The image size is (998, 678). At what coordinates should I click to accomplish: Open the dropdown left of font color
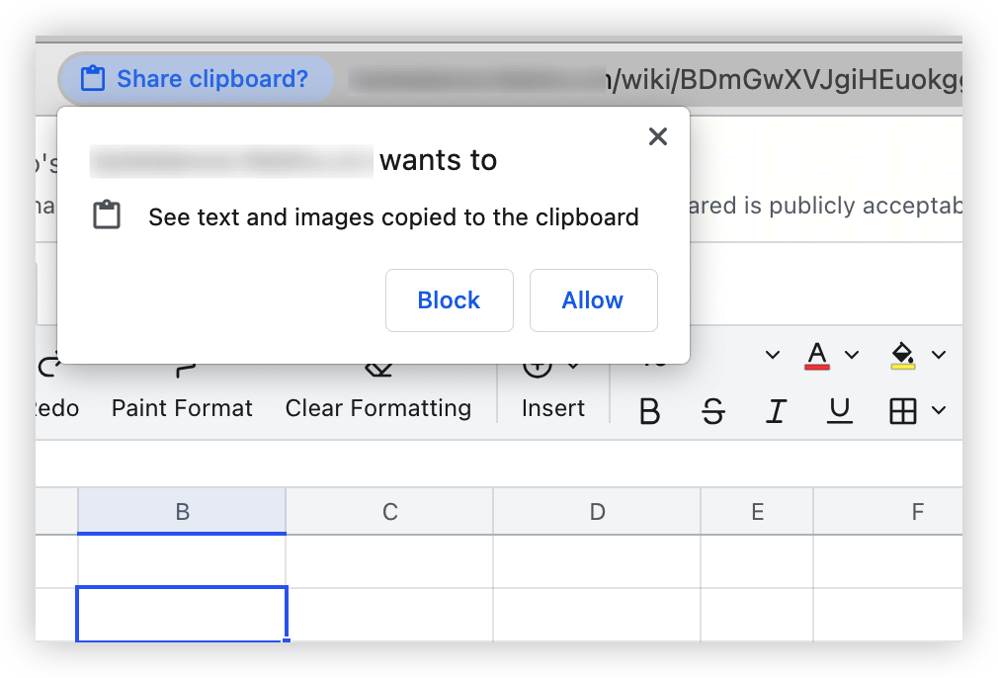click(x=772, y=355)
